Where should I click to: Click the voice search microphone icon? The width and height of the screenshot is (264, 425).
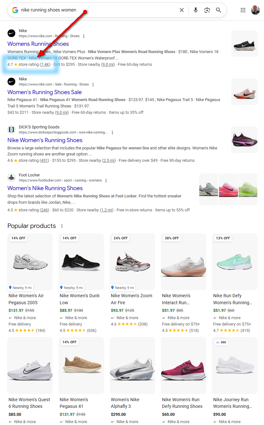195,10
